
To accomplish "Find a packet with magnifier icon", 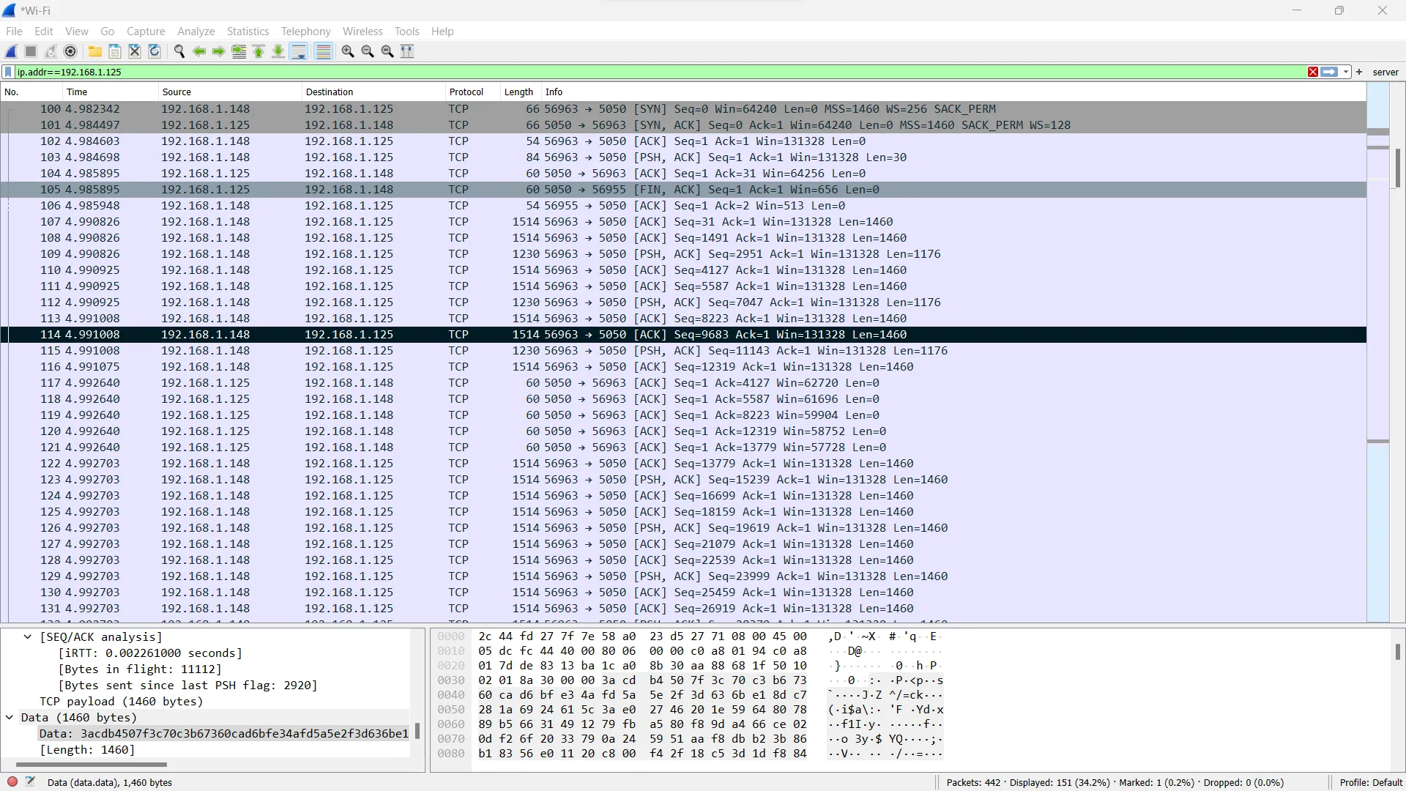I will [x=179, y=51].
